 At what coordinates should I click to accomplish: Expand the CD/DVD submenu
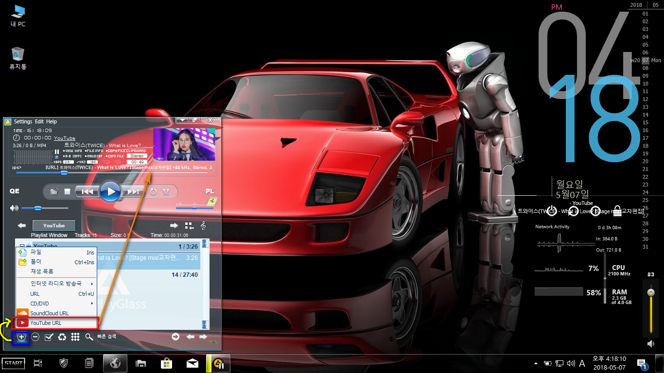pos(56,304)
